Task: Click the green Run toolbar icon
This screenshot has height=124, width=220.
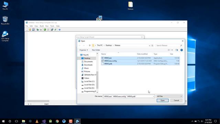Action: [x=45, y=30]
